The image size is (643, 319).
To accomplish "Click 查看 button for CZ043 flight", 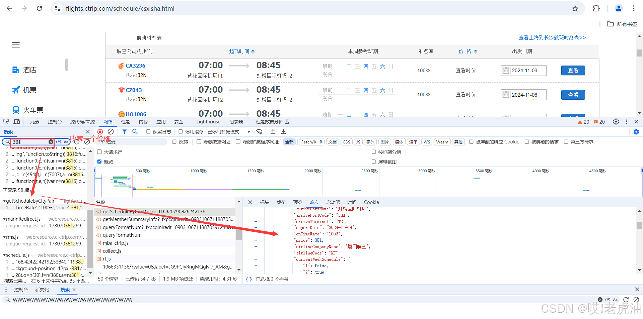I will (x=573, y=95).
